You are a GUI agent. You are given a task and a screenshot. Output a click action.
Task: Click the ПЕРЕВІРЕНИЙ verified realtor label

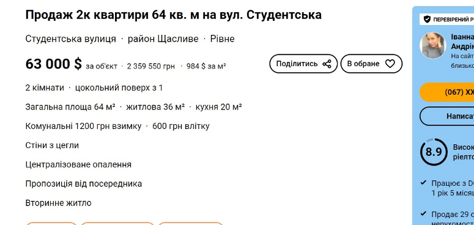click(x=453, y=20)
